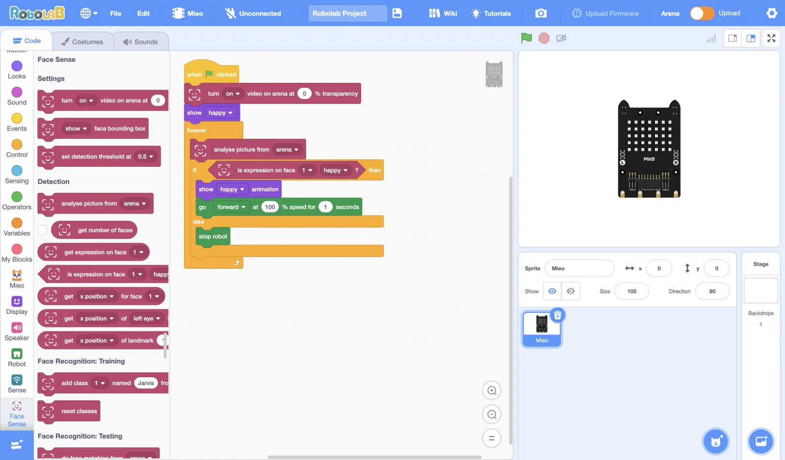The height and width of the screenshot is (460, 785).
Task: Open happy dropdown in if expression condition
Action: (x=336, y=170)
